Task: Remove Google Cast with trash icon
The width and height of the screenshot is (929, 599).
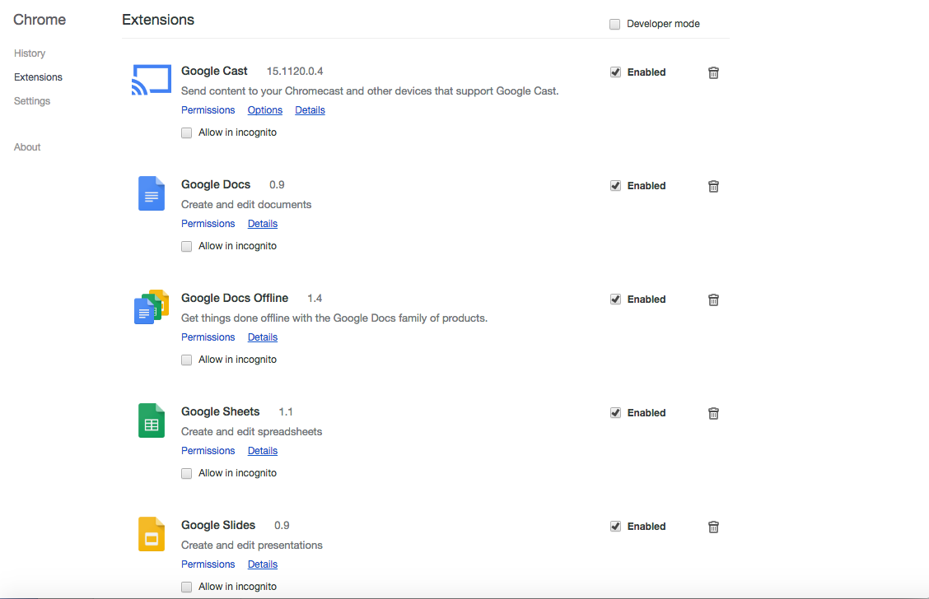Action: (x=713, y=72)
